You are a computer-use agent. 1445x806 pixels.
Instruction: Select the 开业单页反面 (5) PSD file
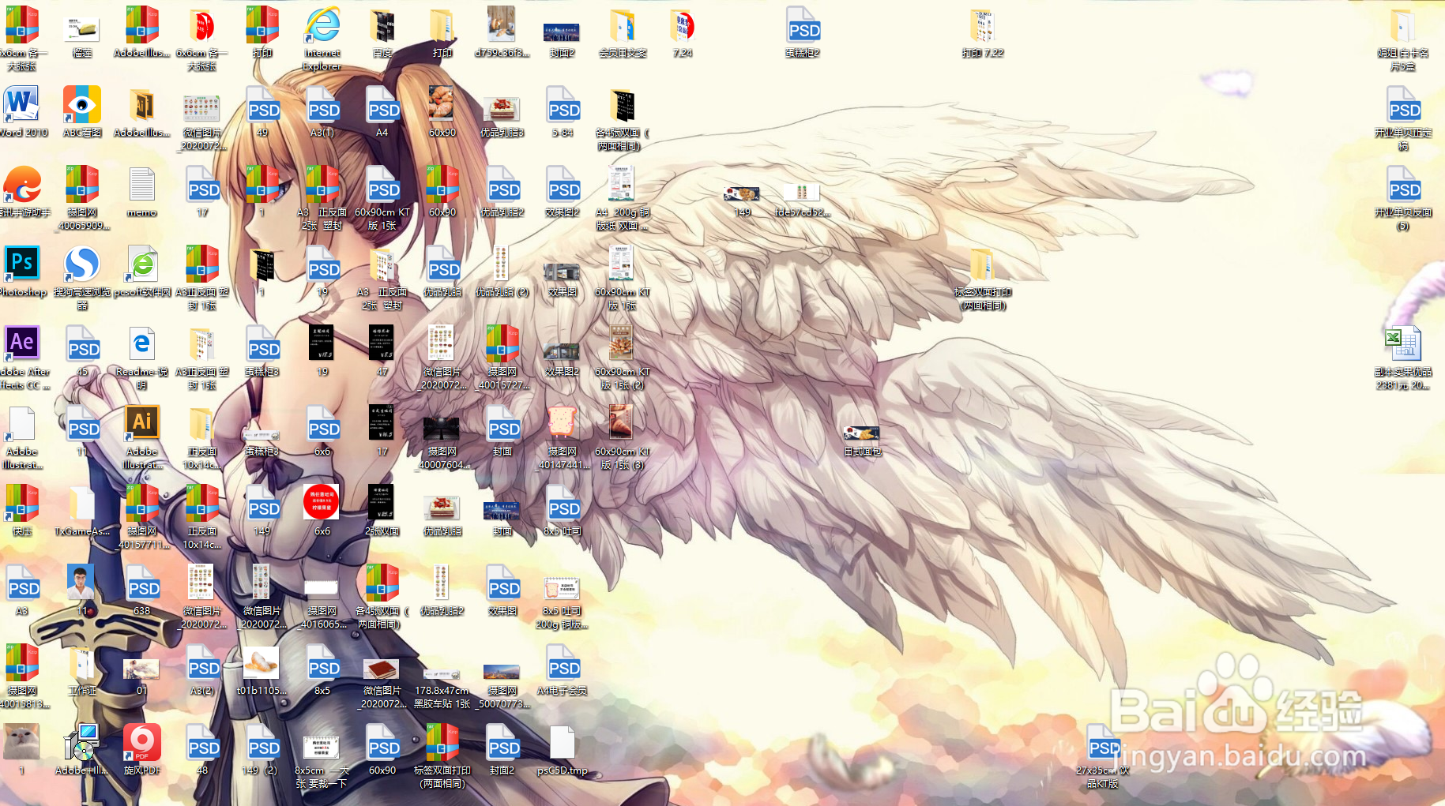1403,198
